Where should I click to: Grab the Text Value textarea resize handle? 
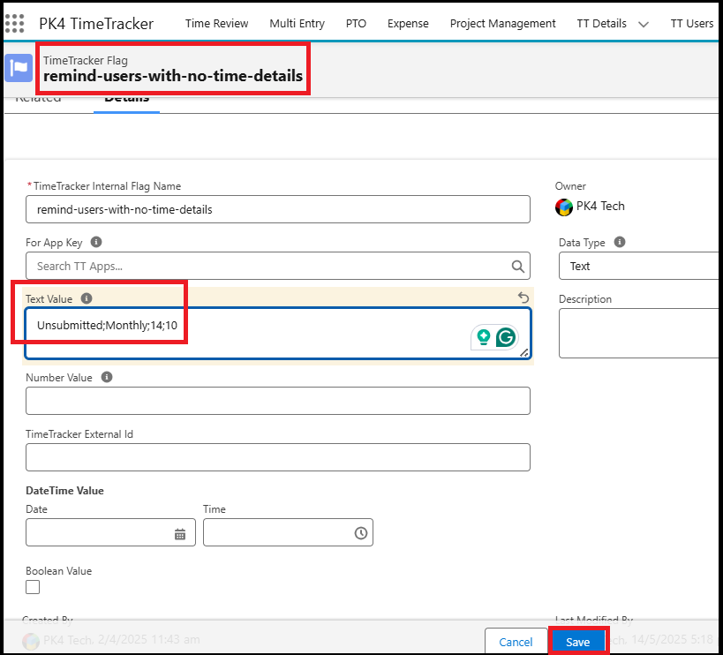[x=523, y=352]
